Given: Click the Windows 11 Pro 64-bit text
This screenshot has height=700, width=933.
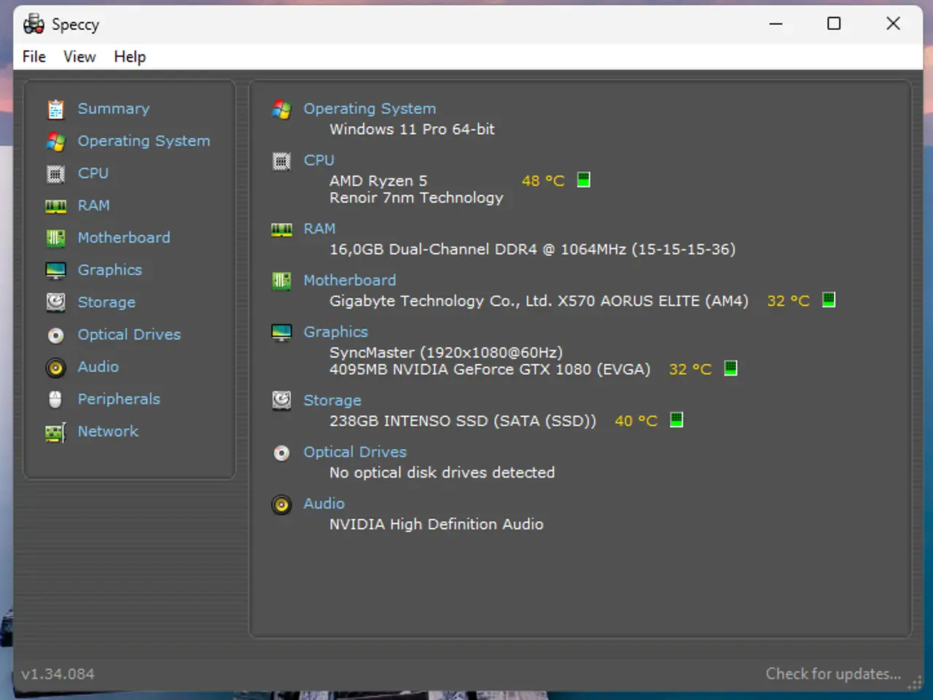Looking at the screenshot, I should pos(412,129).
